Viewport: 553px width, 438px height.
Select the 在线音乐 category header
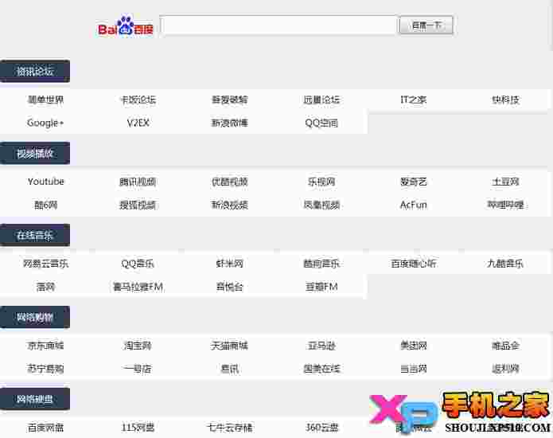tap(34, 235)
